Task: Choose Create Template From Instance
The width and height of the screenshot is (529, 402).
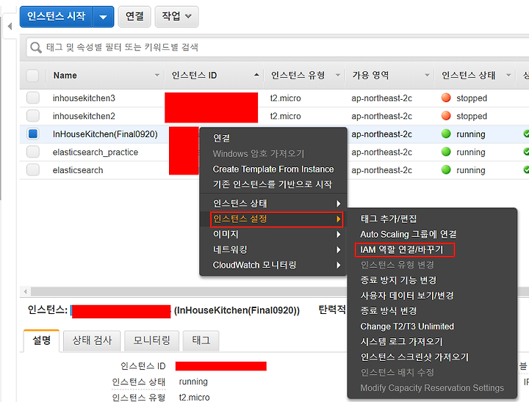Action: coord(273,169)
